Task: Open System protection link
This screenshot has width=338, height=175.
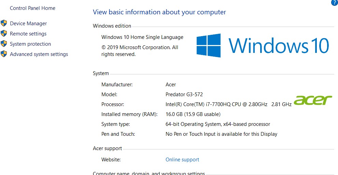Action: (30, 44)
